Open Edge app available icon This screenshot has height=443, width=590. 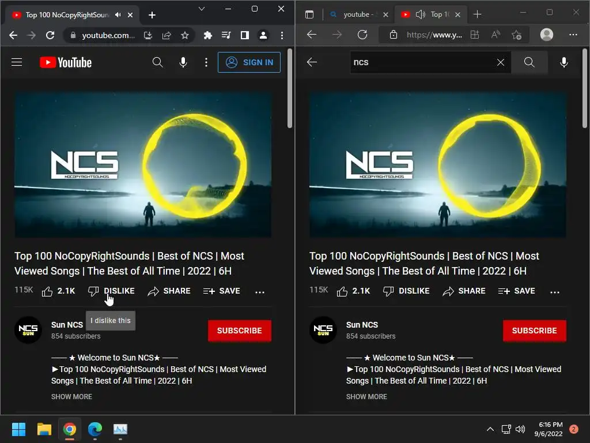[x=475, y=35]
